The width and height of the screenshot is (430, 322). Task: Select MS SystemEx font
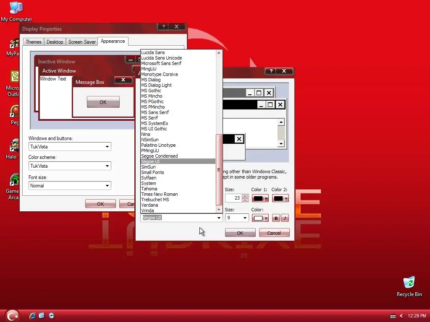(x=178, y=124)
